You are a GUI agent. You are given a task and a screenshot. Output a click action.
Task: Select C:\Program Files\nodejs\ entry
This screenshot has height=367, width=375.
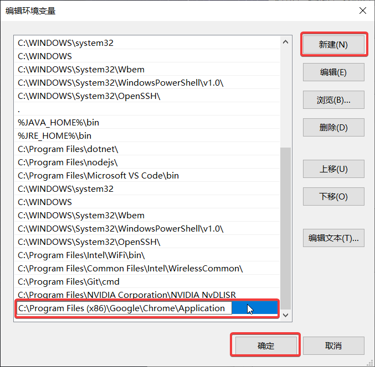[x=147, y=162]
